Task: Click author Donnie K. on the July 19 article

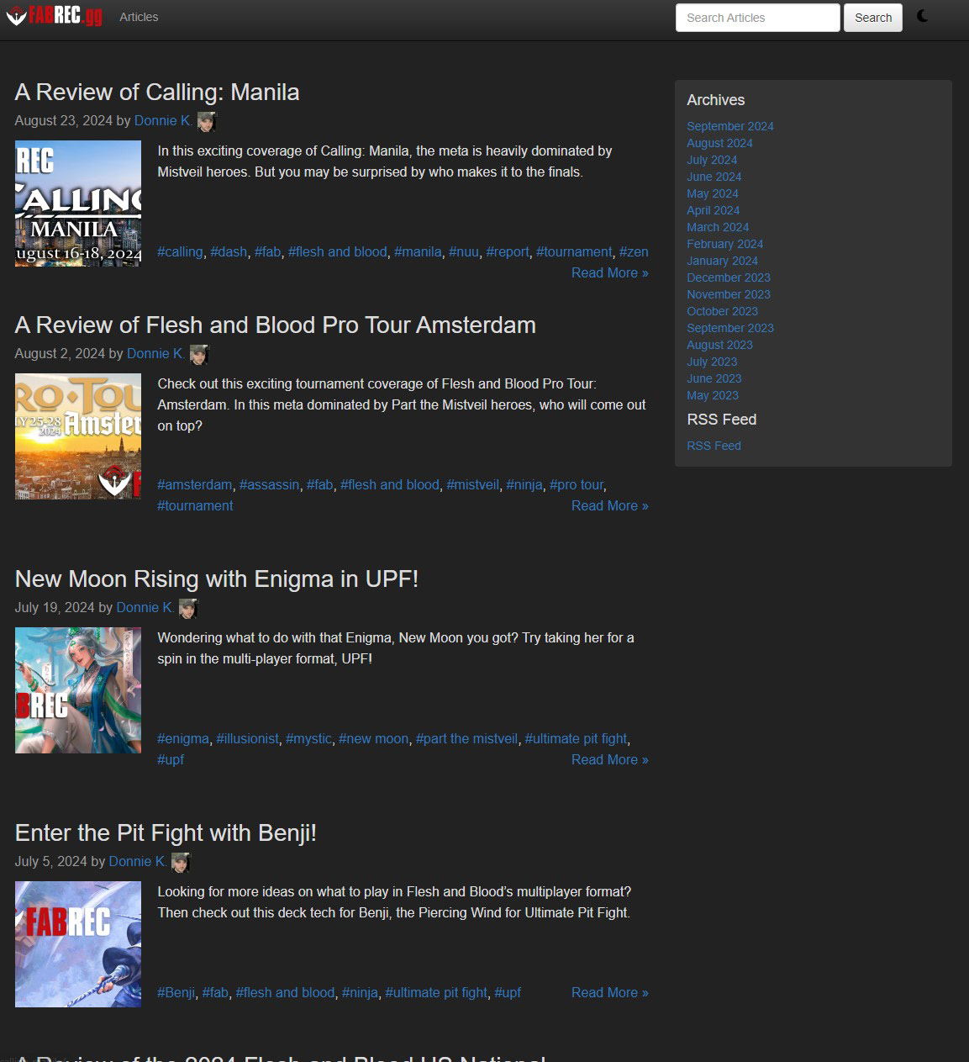Action: tap(145, 608)
